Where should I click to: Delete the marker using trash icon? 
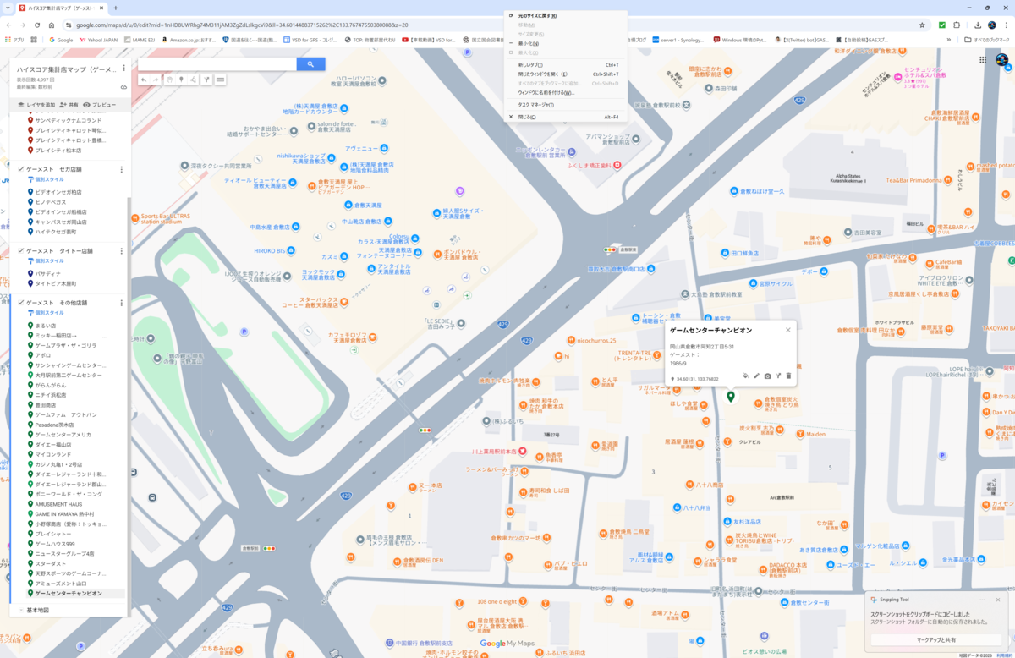click(x=788, y=376)
